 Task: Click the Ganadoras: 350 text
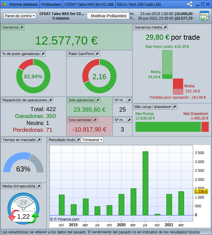[x=35, y=116]
